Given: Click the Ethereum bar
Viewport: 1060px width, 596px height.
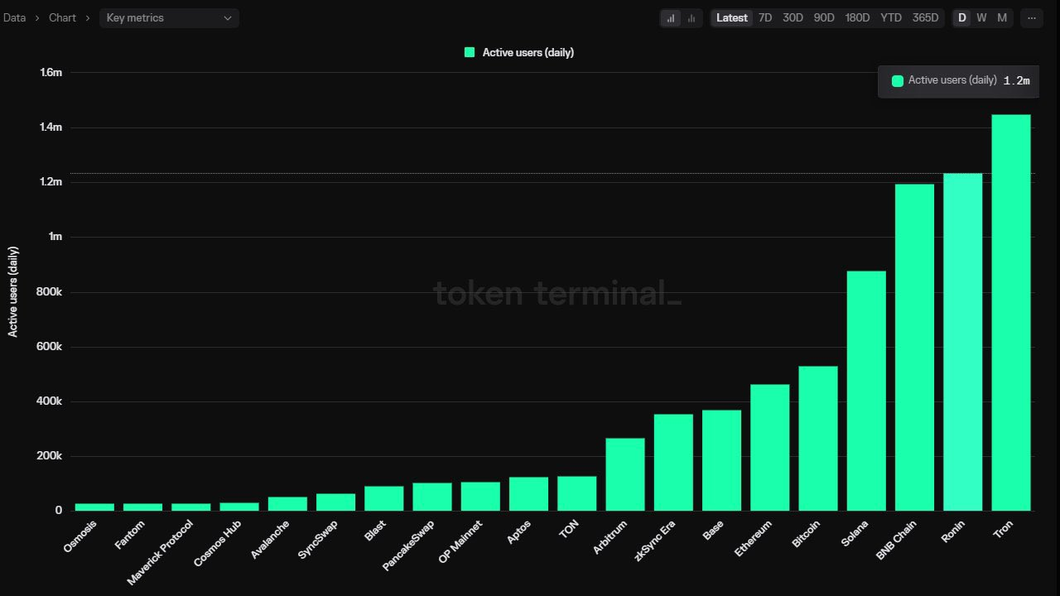Looking at the screenshot, I should coord(770,448).
